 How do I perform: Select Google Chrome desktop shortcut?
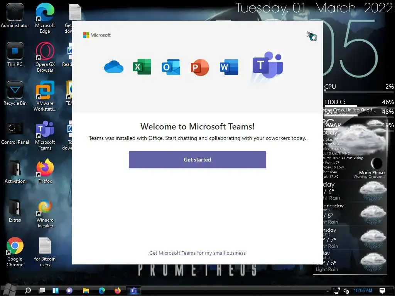click(15, 252)
